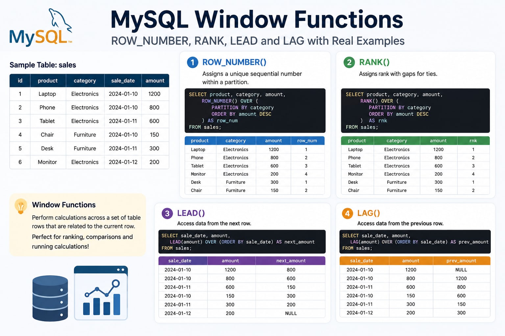Image resolution: width=505 pixels, height=336 pixels.
Task: Click the subtitle 'ROW_NUMBER, RANK, LEAD and LAG with Real Examples'
Action: pos(258,41)
